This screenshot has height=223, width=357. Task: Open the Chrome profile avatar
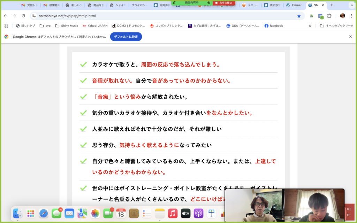(342, 16)
